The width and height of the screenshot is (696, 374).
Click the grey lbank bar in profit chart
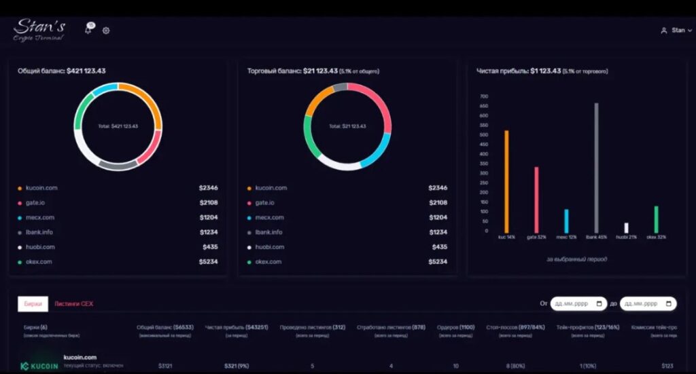[596, 168]
